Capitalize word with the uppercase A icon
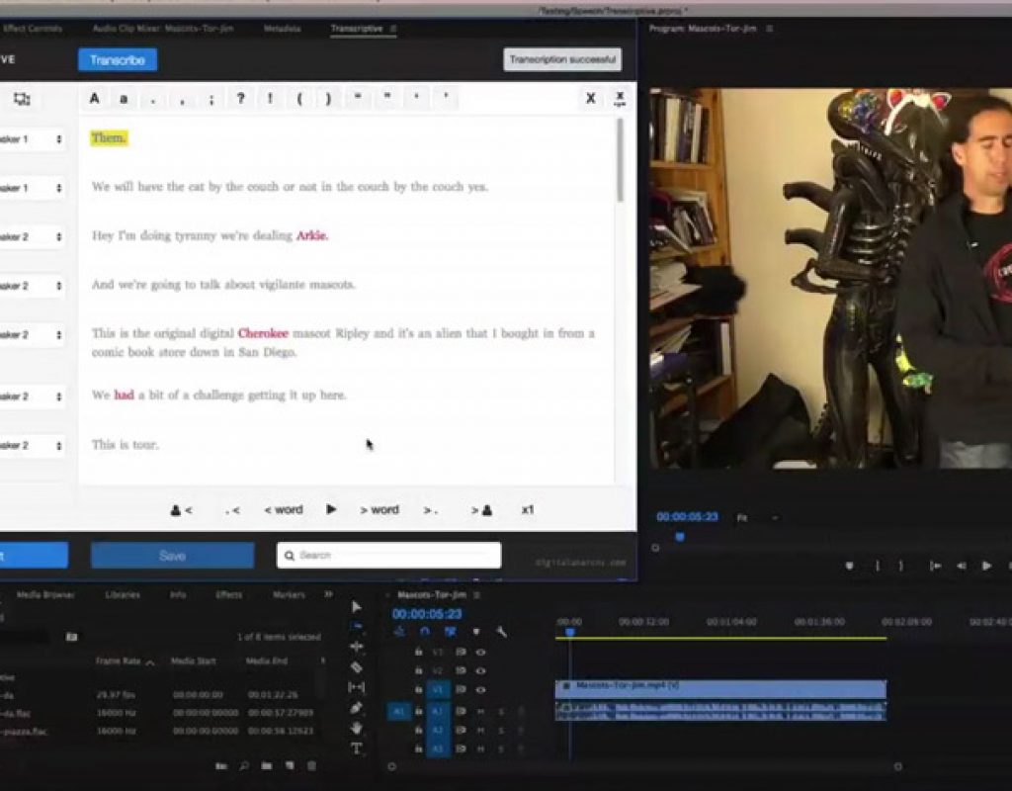Viewport: 1012px width, 791px height. (x=94, y=98)
